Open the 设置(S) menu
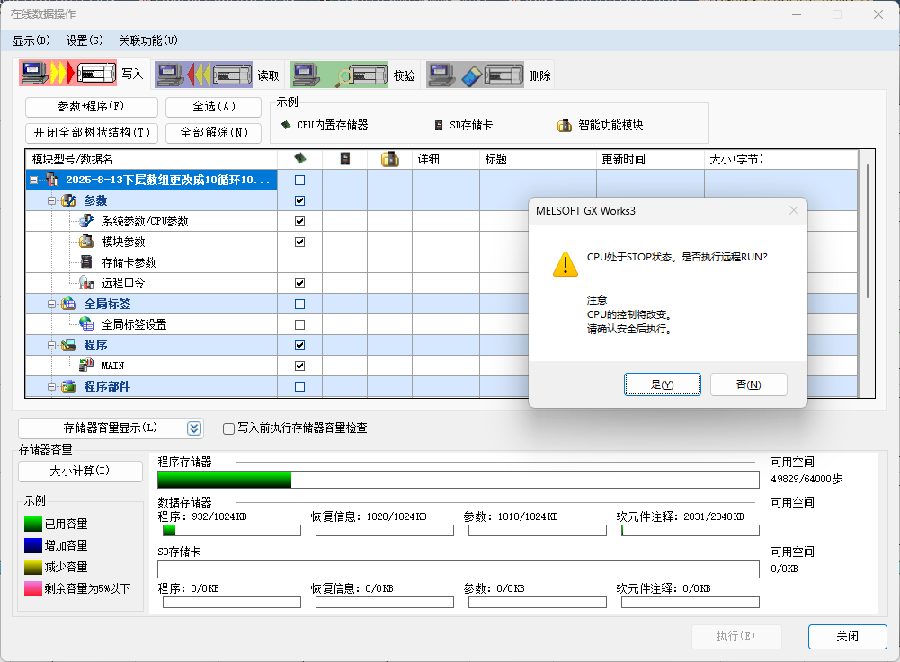The width and height of the screenshot is (900, 662). click(x=85, y=40)
